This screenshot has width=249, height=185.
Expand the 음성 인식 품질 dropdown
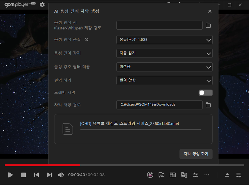click(x=164, y=40)
